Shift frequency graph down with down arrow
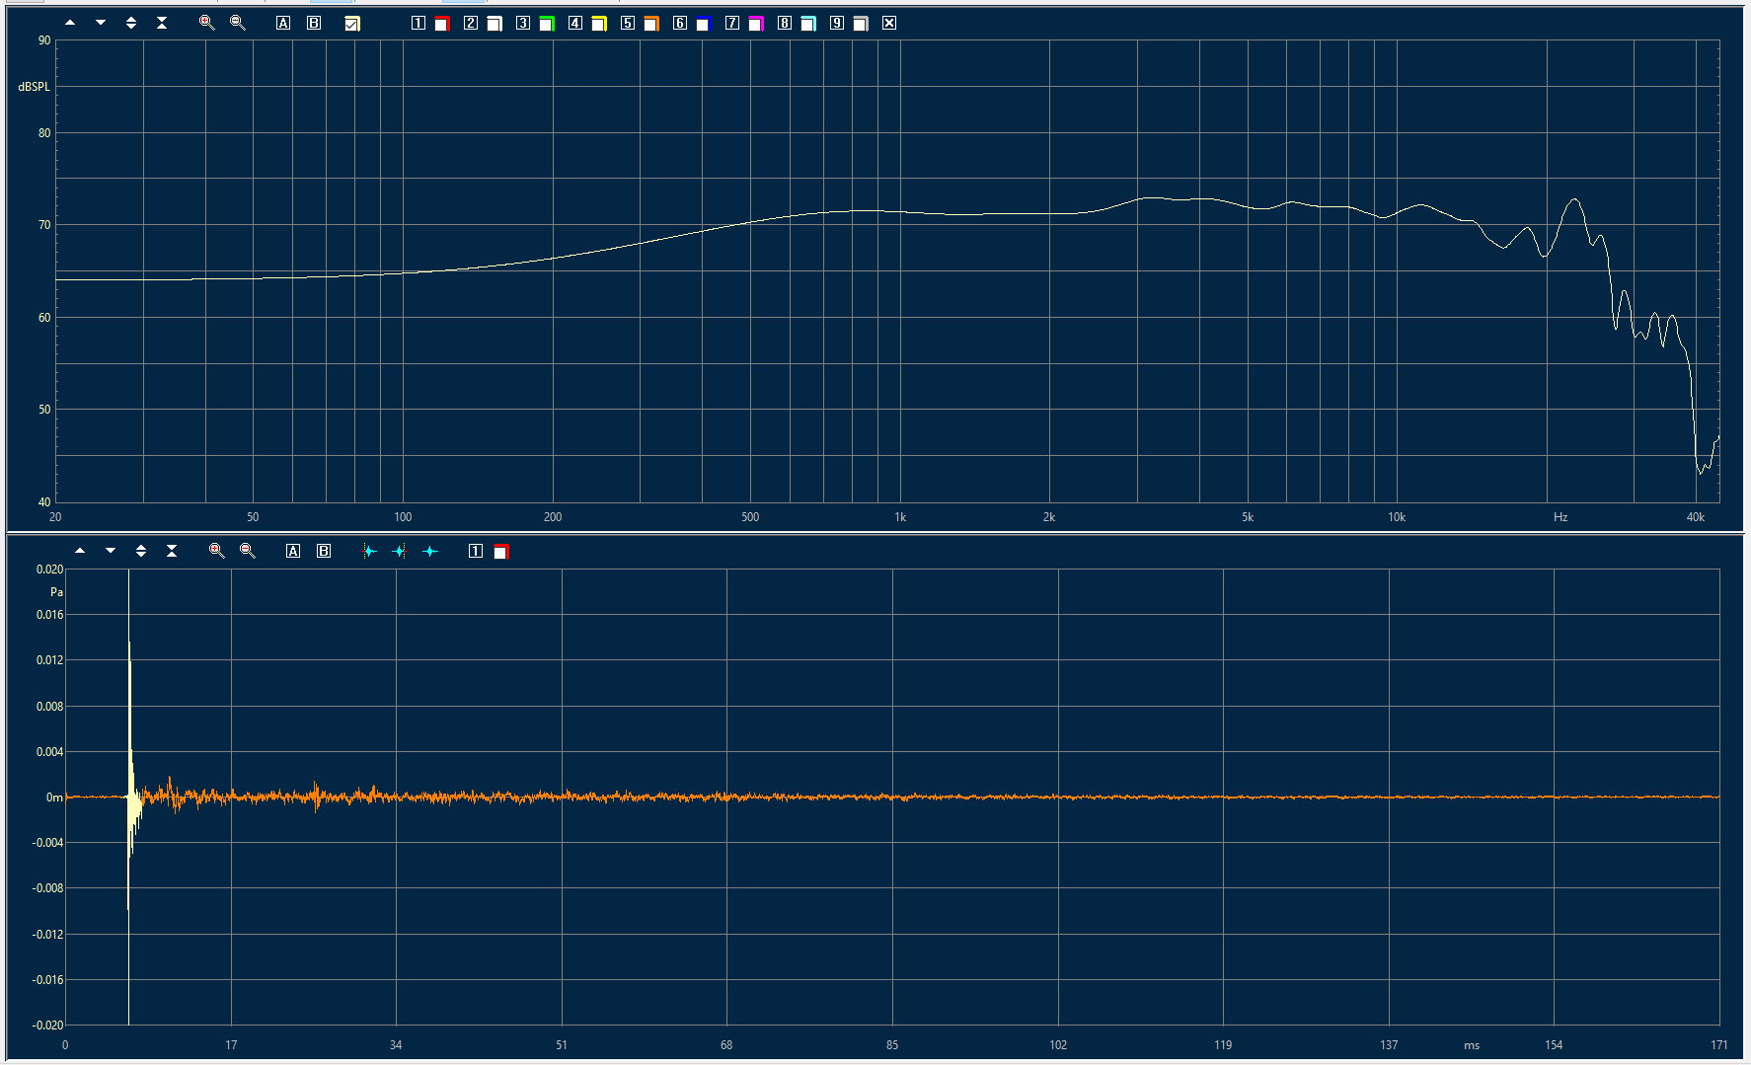 (101, 23)
